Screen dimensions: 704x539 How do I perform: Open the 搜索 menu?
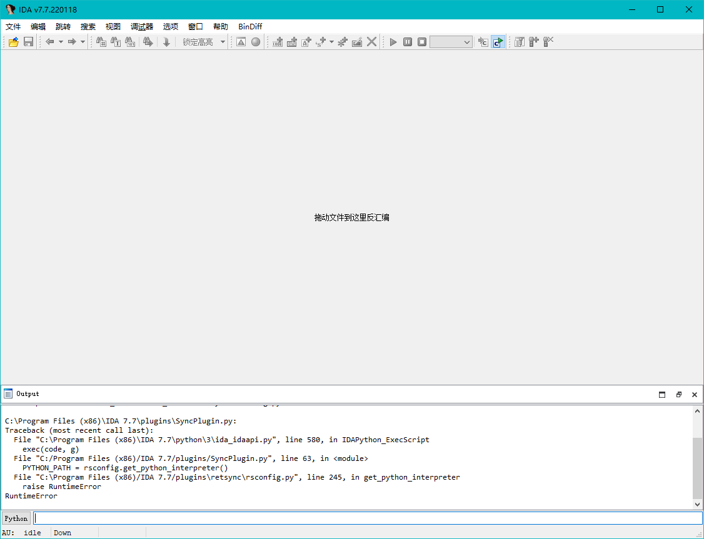(88, 26)
